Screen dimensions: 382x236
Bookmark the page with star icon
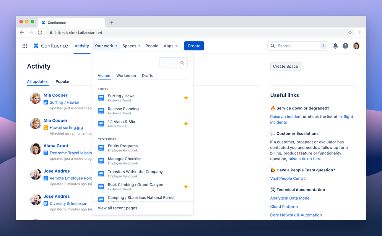click(x=350, y=33)
